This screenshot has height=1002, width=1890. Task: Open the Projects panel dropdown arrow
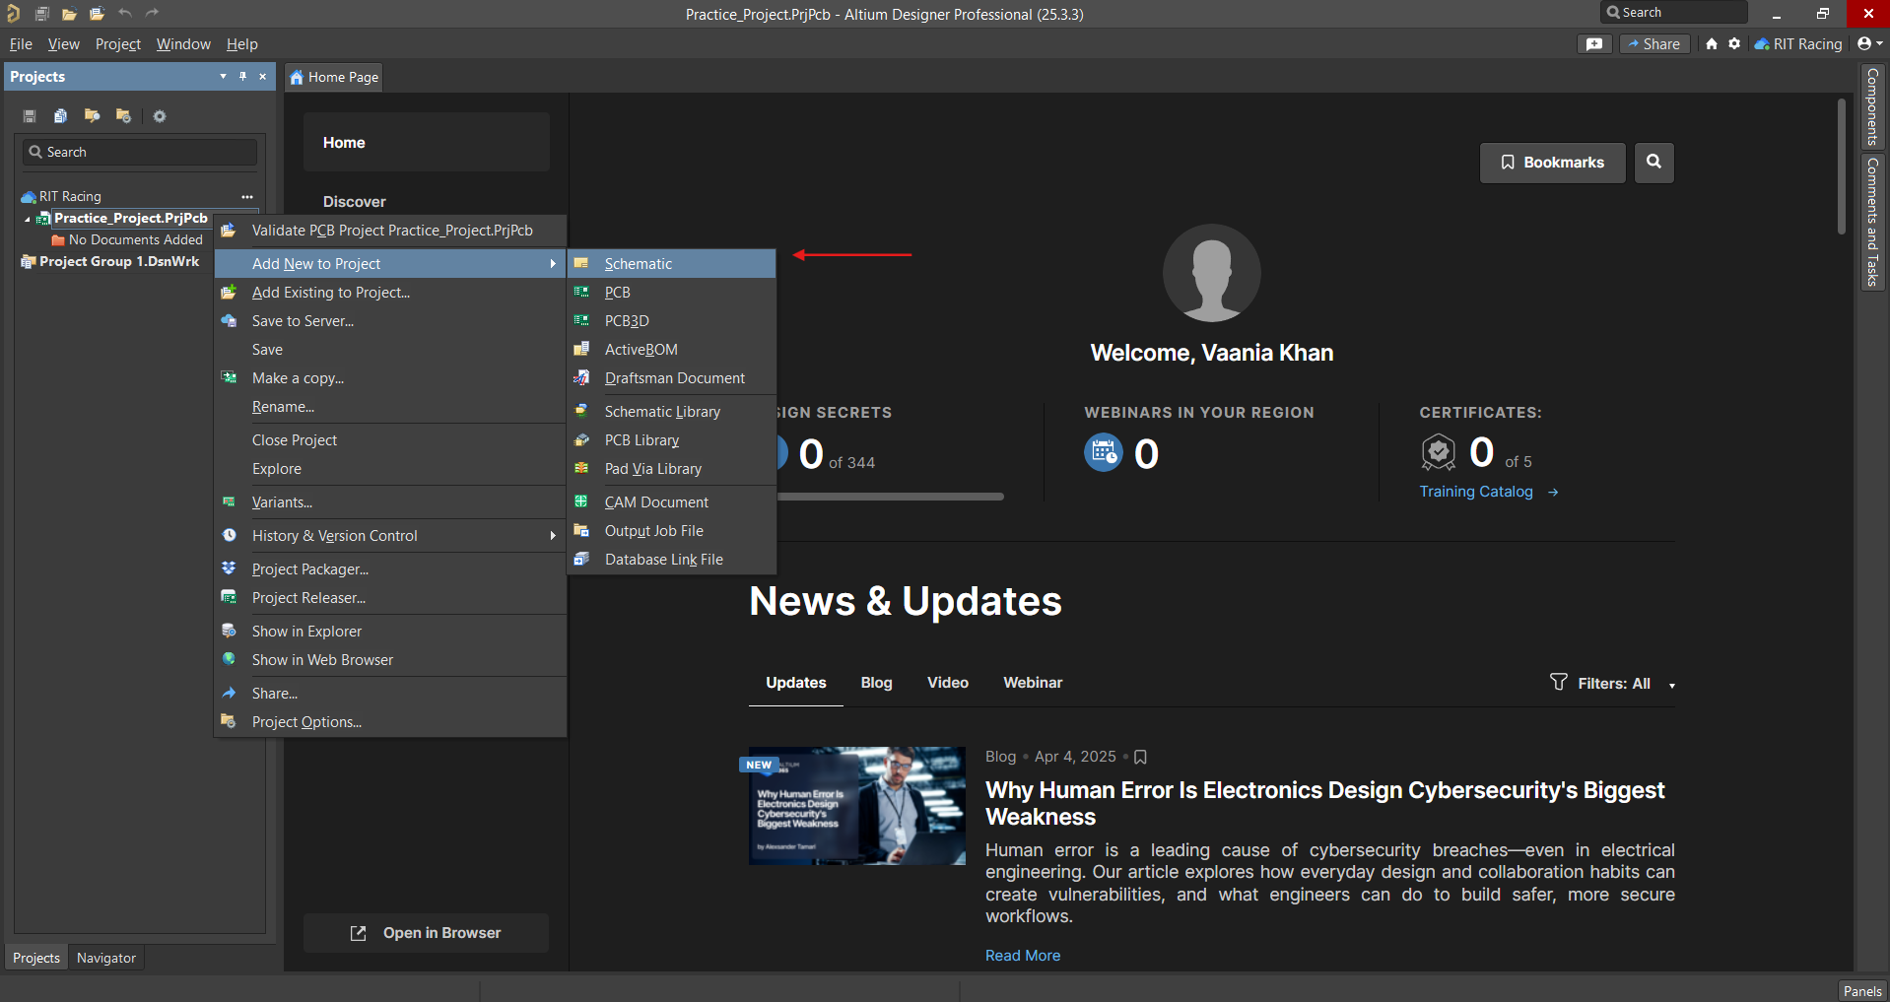[x=223, y=76]
